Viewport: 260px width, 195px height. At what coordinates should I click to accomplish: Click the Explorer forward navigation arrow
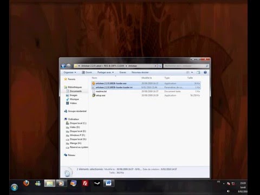pos(69,66)
